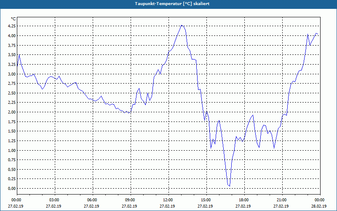
Task: Click the 27.02.19 date under 12:00
Action: (167, 206)
